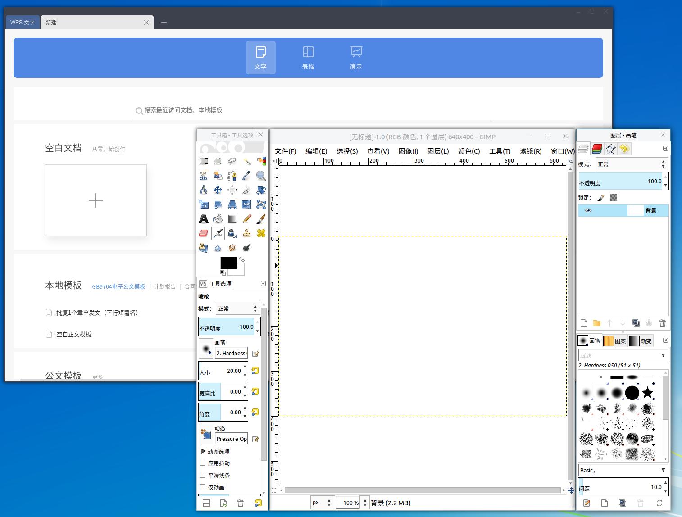Expand the 动态选项 section

pyautogui.click(x=203, y=451)
